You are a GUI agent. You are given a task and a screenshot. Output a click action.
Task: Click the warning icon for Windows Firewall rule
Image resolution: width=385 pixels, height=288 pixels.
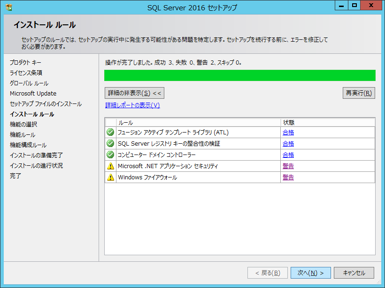tap(110, 177)
